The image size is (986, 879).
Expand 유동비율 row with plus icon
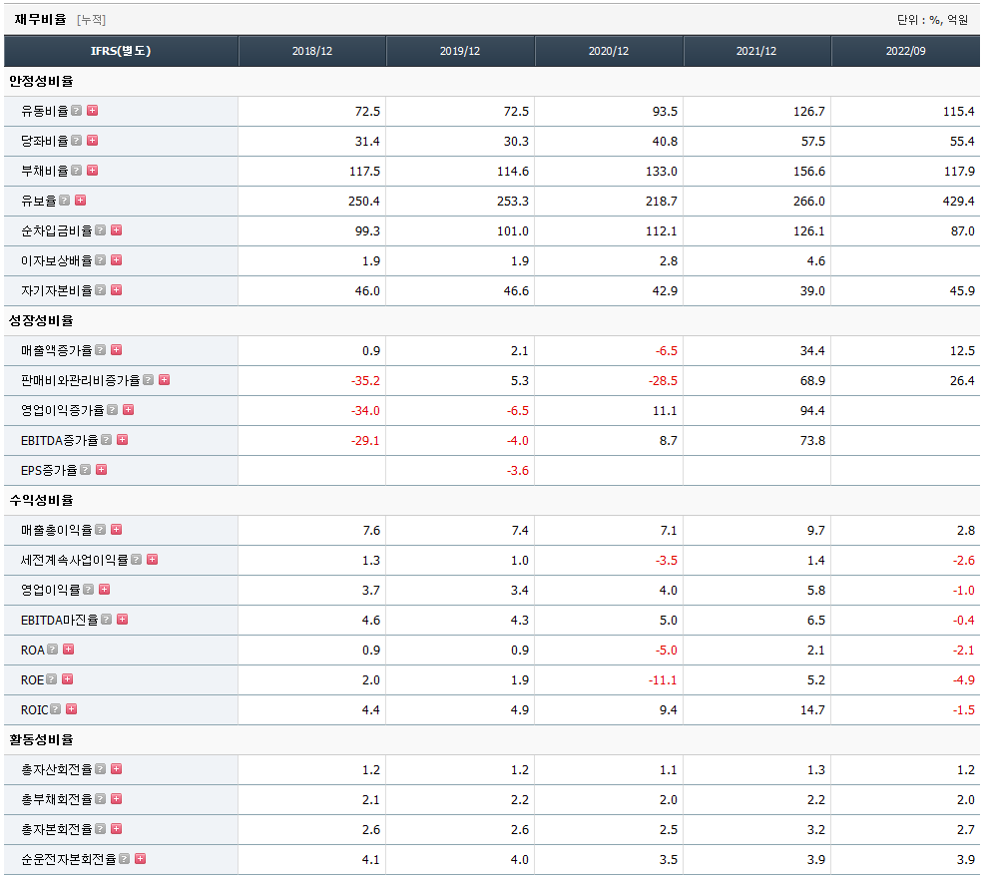(93, 111)
